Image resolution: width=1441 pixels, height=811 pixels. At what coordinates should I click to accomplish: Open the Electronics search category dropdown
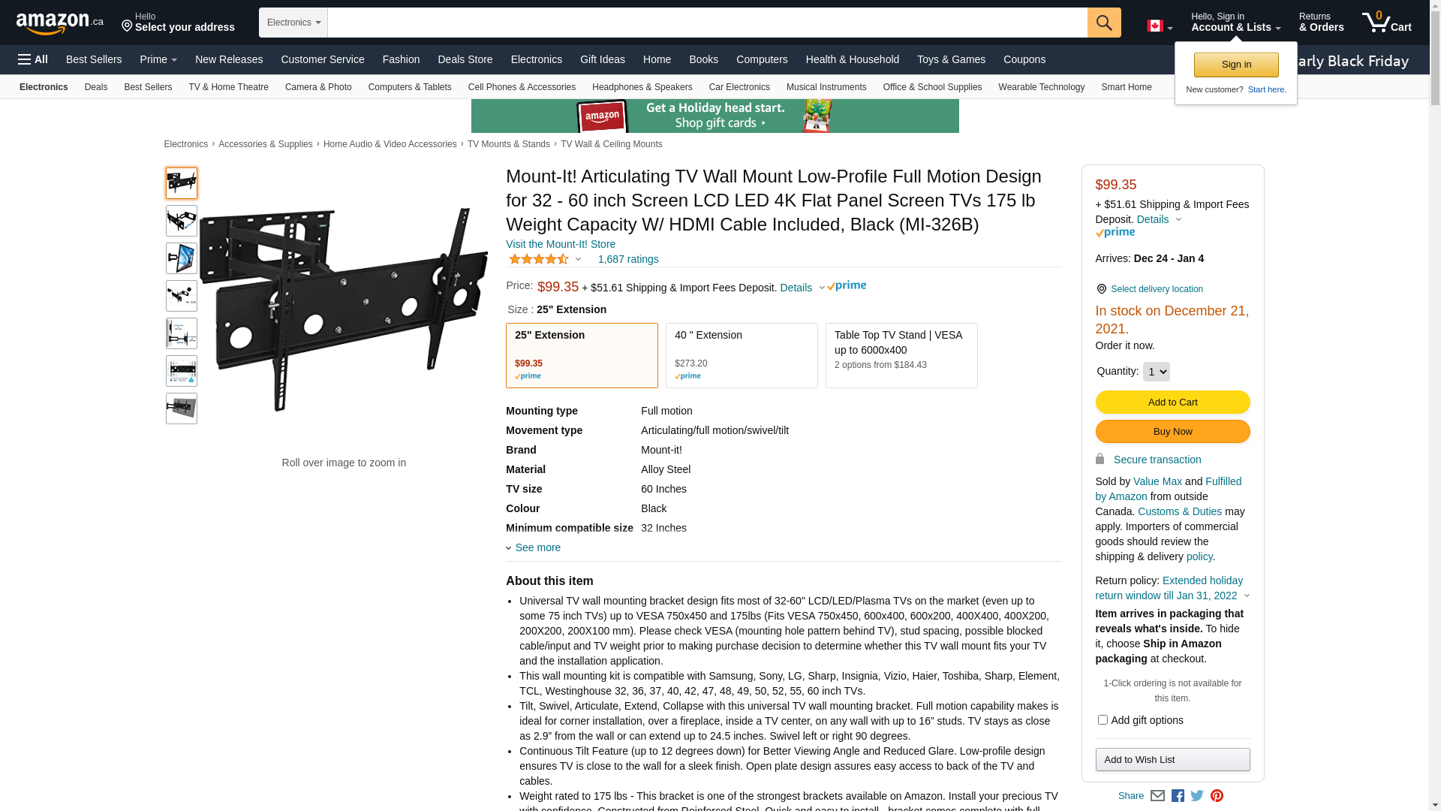click(x=293, y=23)
